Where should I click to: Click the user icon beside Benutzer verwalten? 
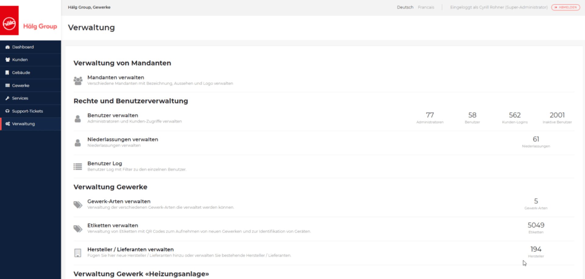click(78, 119)
